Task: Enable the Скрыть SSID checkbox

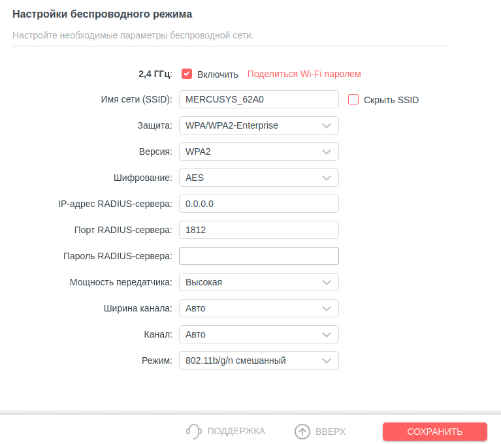Action: (x=353, y=99)
